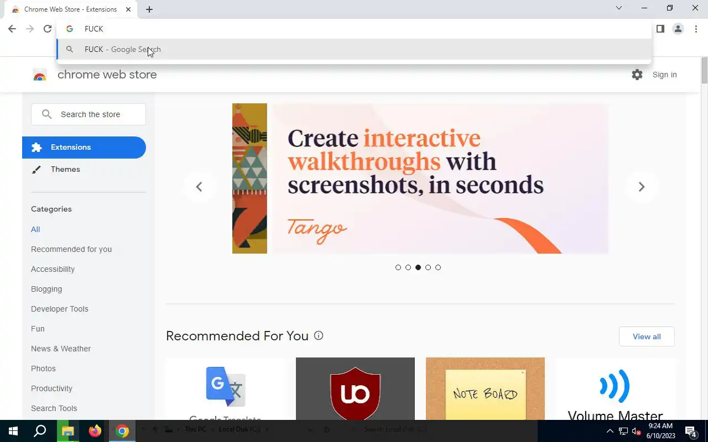
Task: Sign in to the Chrome Web Store
Action: click(664, 75)
